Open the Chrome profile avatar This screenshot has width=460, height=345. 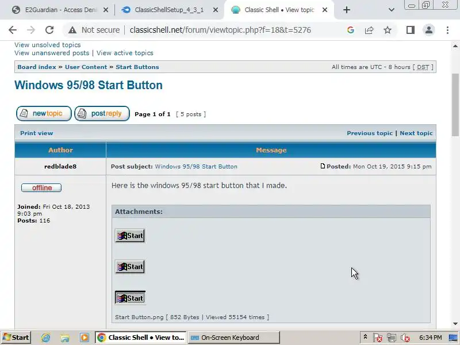coord(428,30)
